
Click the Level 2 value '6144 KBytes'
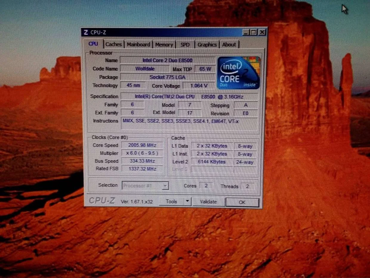[x=212, y=162]
